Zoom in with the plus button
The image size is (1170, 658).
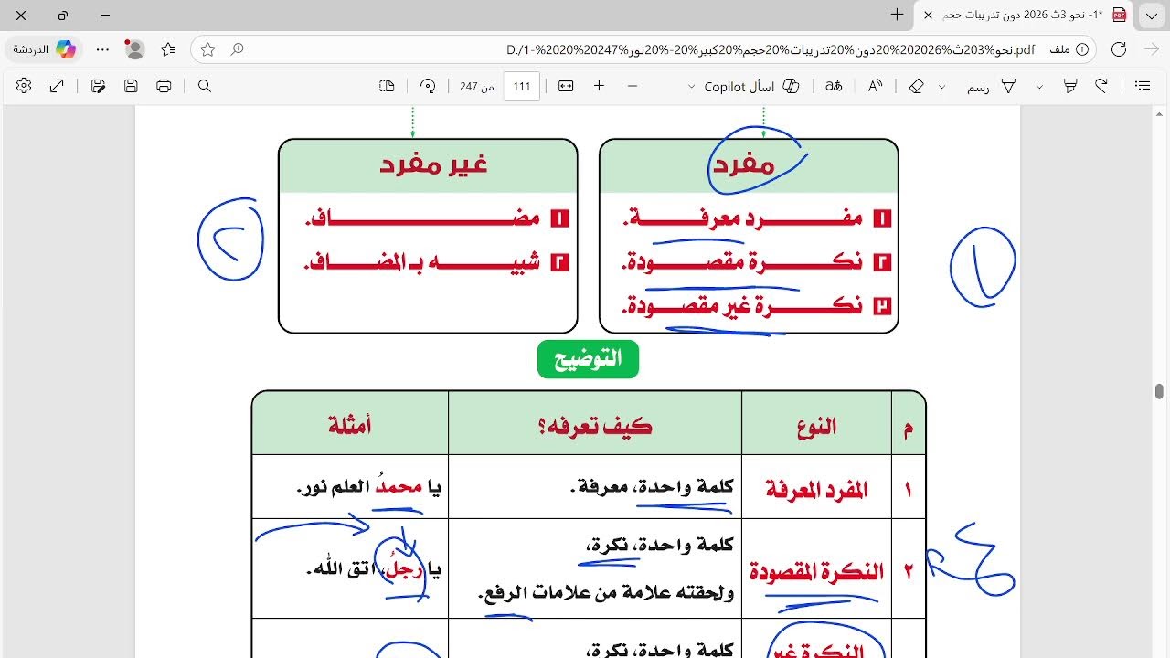pos(599,86)
